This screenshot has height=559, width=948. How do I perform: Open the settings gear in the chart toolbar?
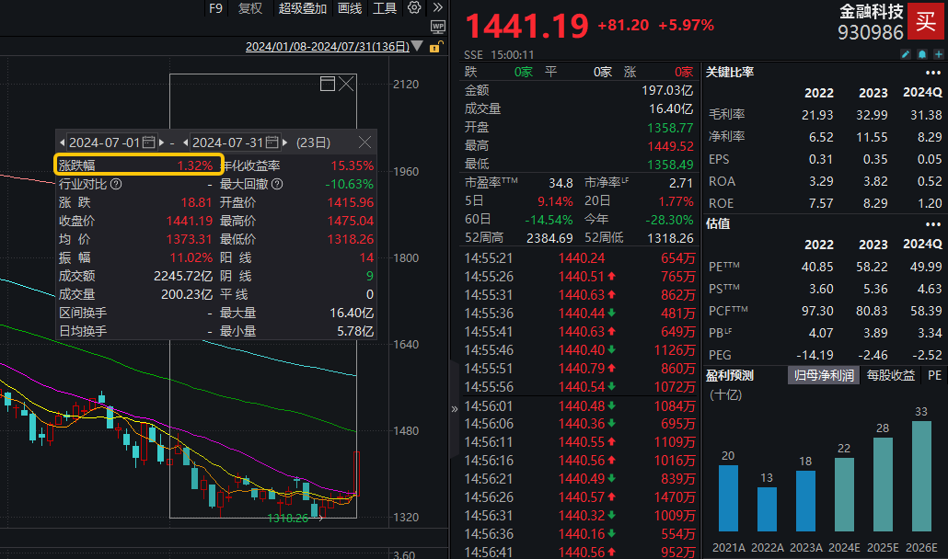[413, 7]
